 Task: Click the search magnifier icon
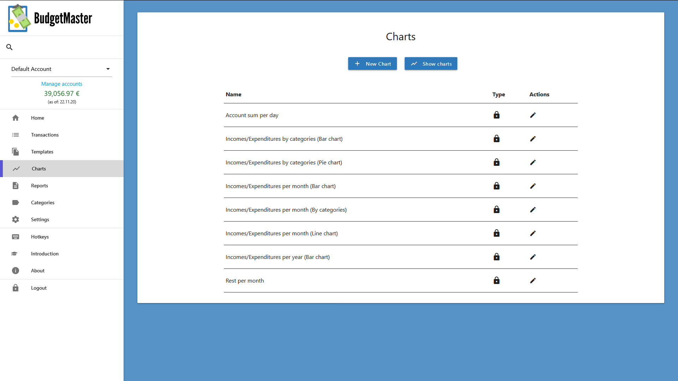click(x=10, y=47)
